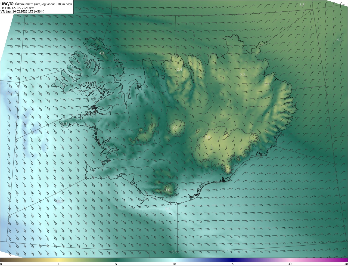Image resolution: width=348 pixels, height=266 pixels.
Task: Pick the dark navy band of the colour scale
Action: coord(232,260)
